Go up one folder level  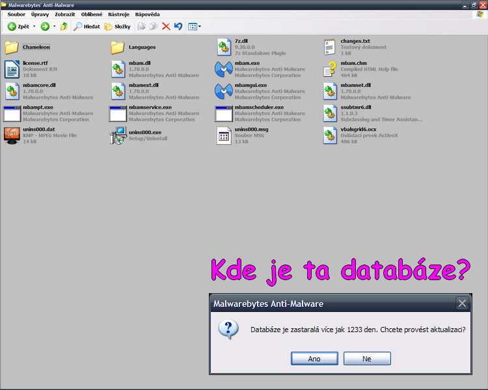(64, 27)
